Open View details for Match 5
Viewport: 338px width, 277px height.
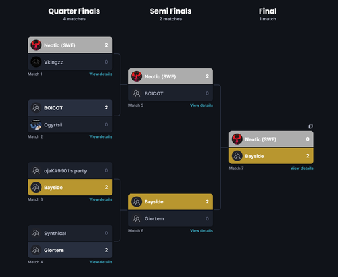201,105
